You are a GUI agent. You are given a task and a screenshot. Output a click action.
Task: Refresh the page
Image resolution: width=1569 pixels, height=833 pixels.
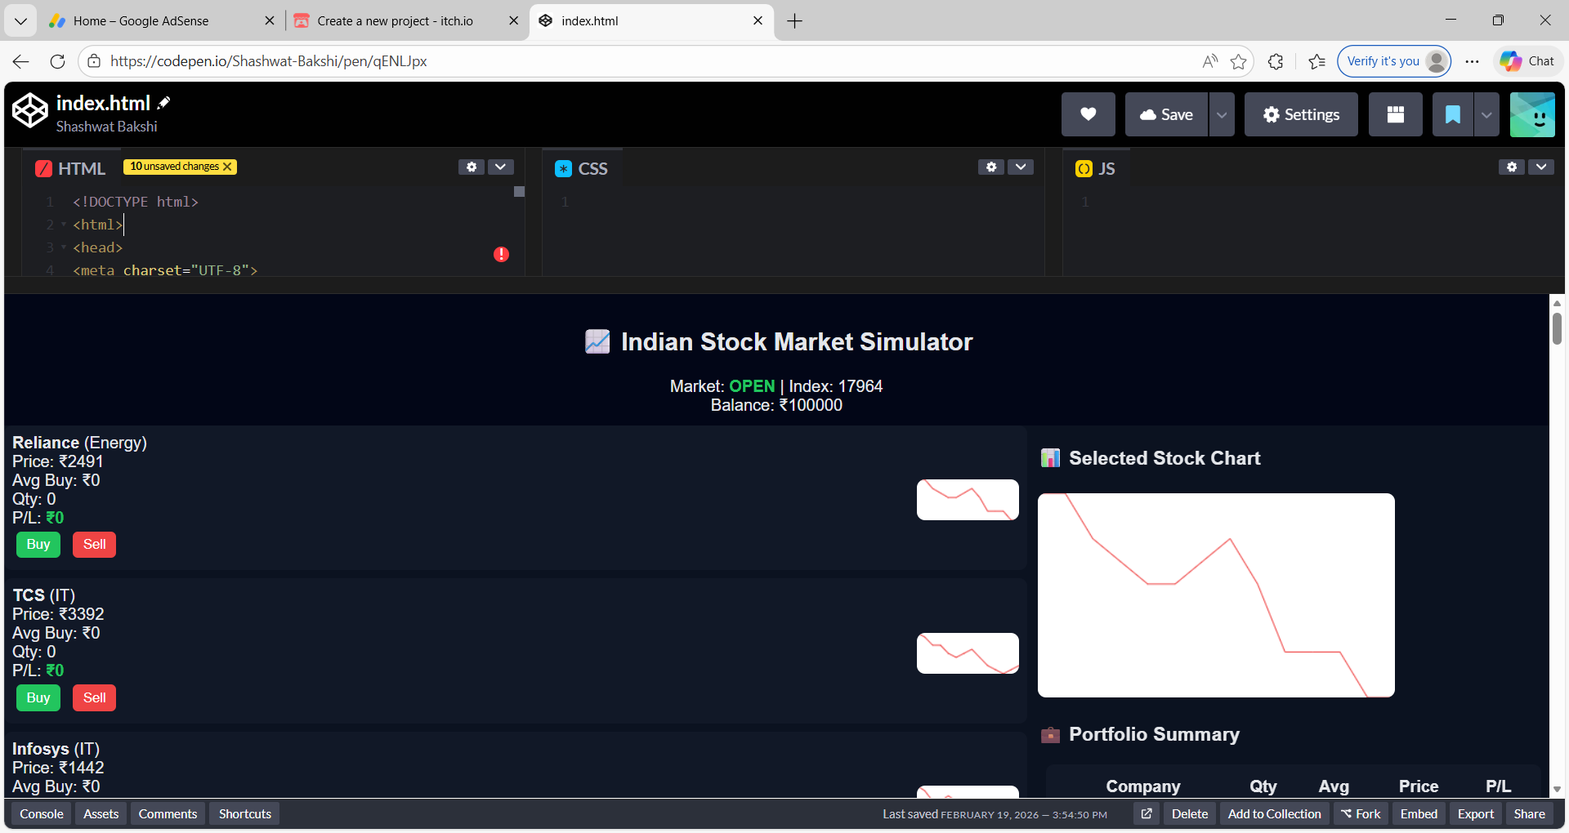(57, 61)
